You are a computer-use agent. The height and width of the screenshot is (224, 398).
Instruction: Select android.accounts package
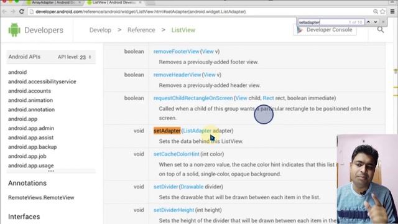pos(29,91)
